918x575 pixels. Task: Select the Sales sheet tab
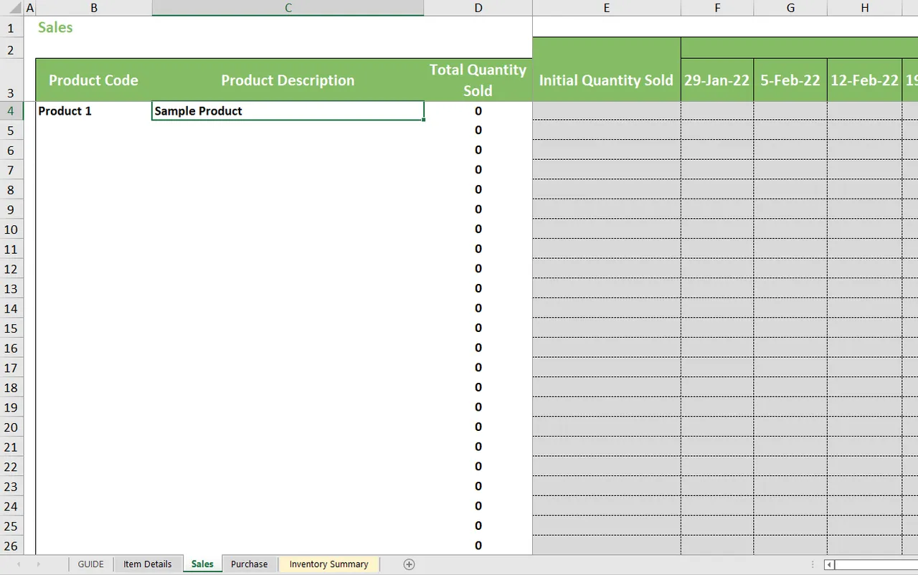(202, 564)
